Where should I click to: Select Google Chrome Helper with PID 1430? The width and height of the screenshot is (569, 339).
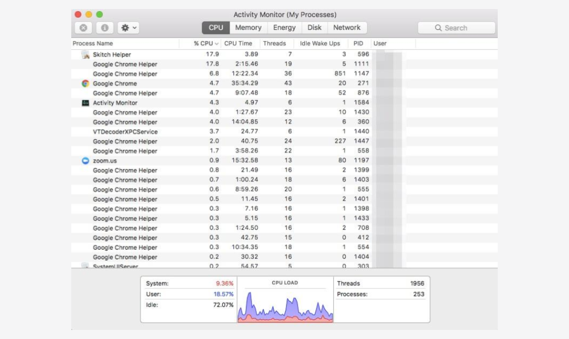[284, 112]
